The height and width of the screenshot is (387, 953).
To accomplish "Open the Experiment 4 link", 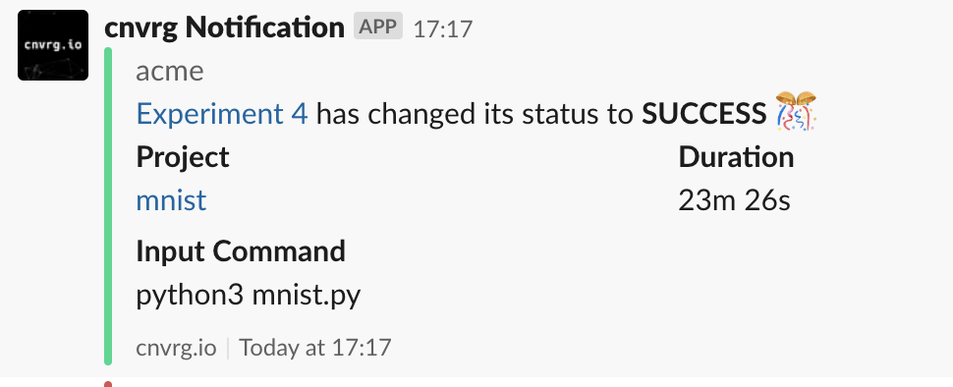I will 222,113.
